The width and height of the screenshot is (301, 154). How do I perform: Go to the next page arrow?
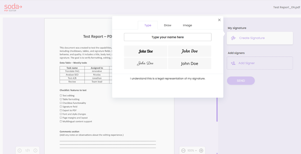(35, 151)
